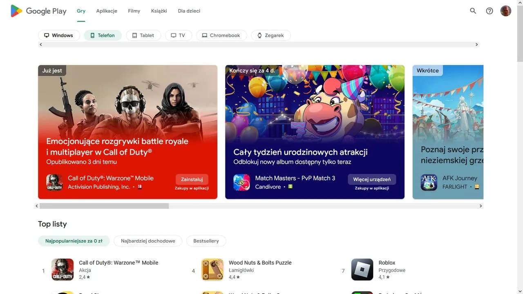Click your profile avatar

click(x=505, y=11)
